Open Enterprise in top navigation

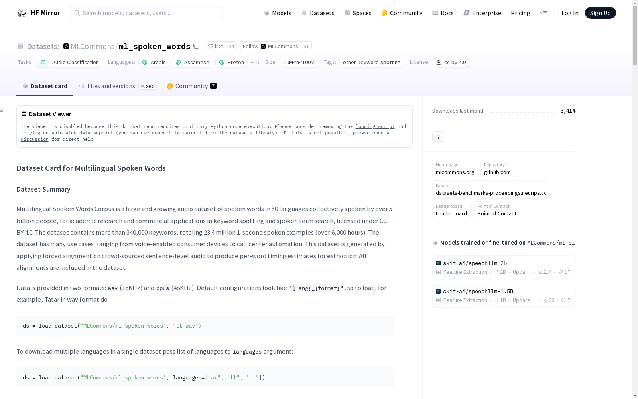pyautogui.click(x=482, y=13)
